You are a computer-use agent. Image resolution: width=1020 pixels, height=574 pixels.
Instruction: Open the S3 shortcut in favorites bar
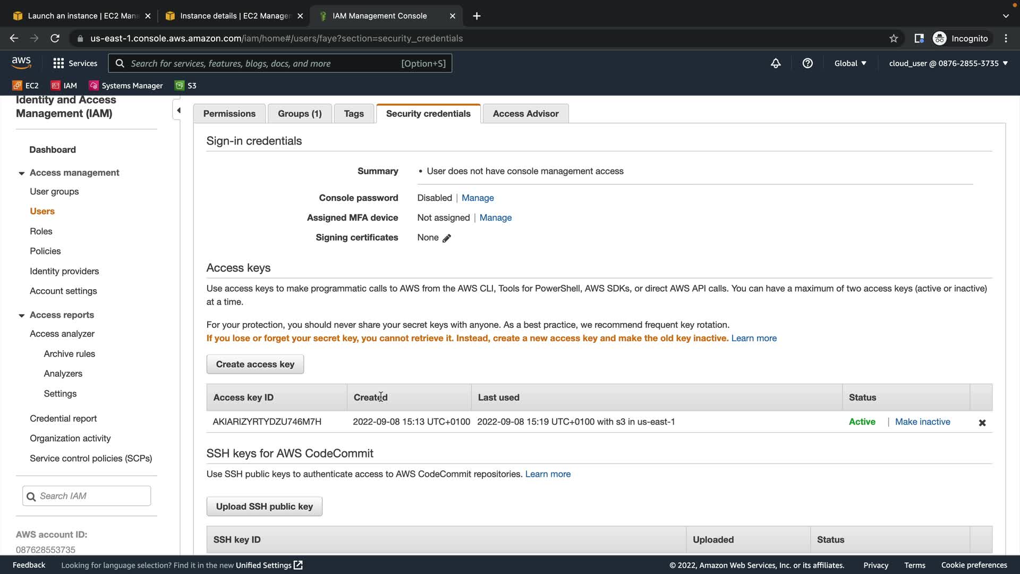pyautogui.click(x=186, y=86)
